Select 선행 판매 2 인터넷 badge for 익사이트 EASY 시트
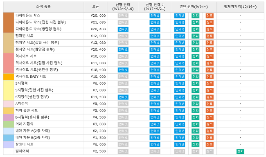The height and width of the screenshot is (157, 266). coord(155,76)
